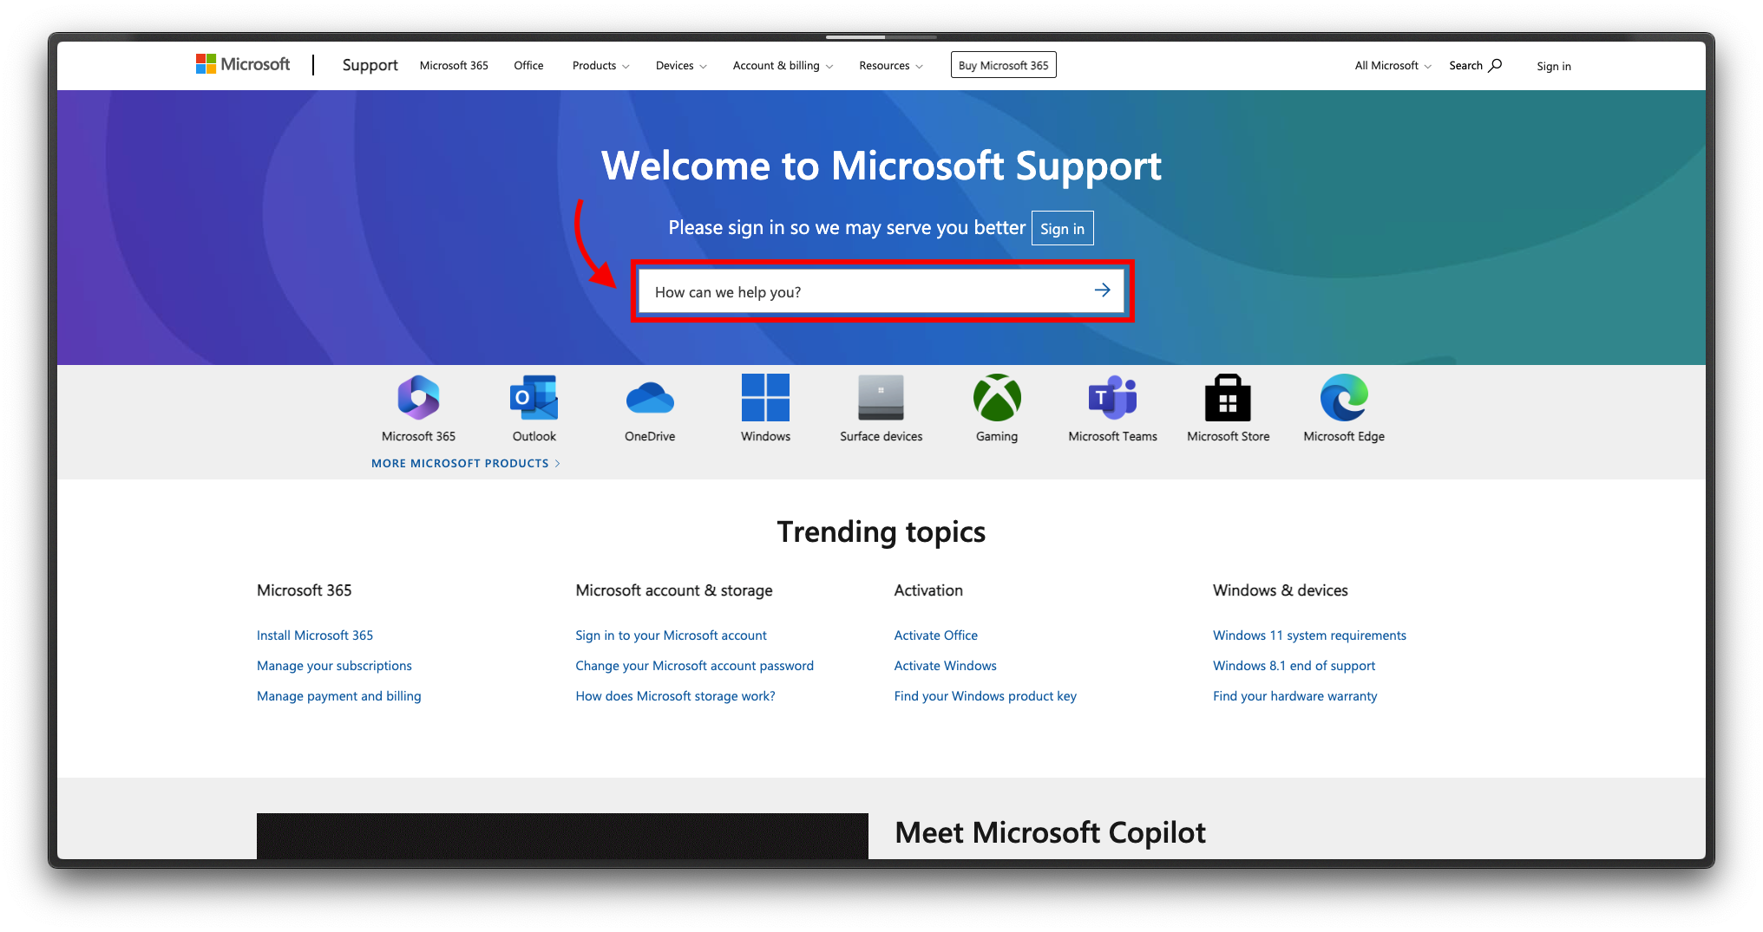Open the Microsoft Teams icon
Screen dimensions: 1763x932
coord(1113,398)
